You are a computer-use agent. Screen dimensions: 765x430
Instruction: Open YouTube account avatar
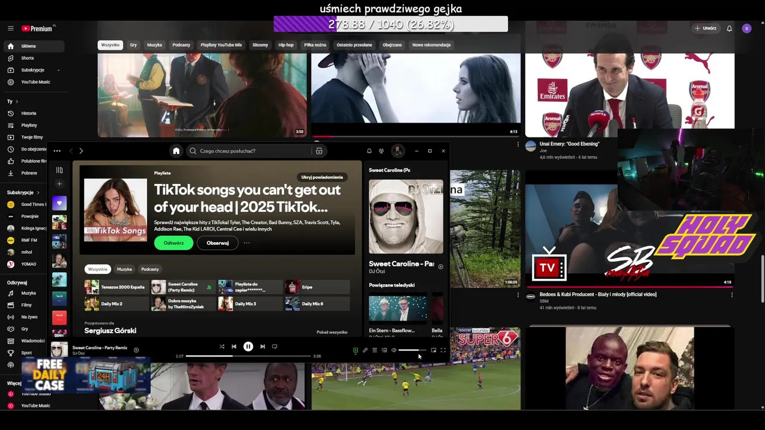click(746, 29)
